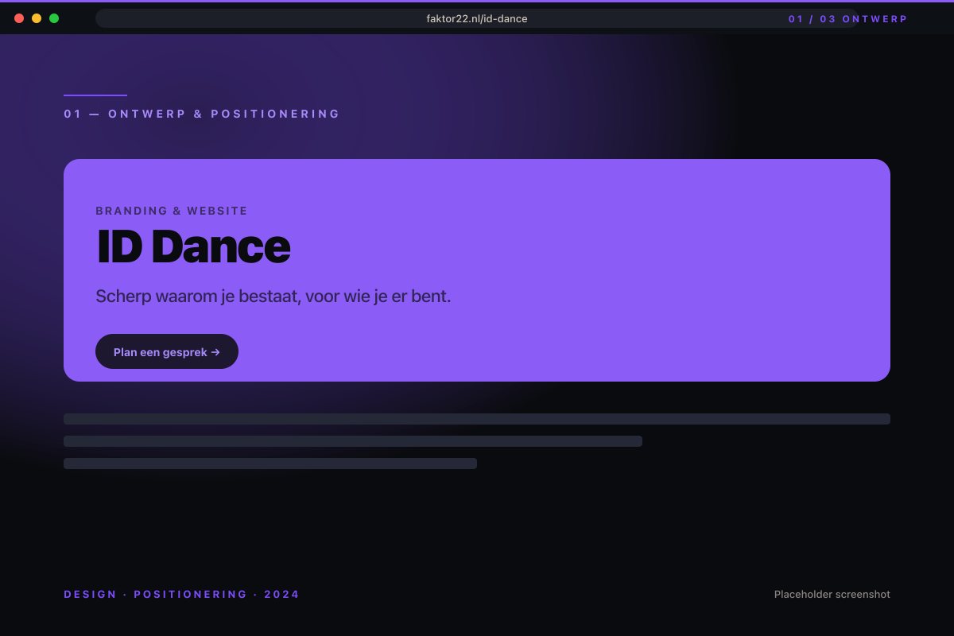
Task: Click the 'ID Dance' heading
Action: pos(193,246)
